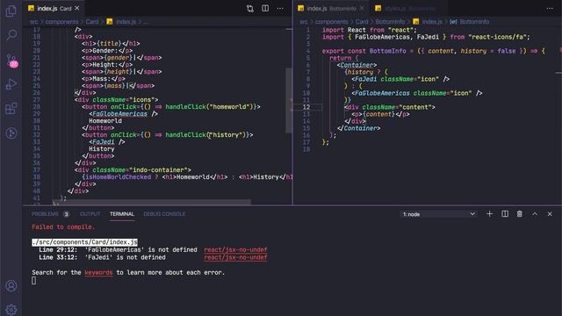Click 'components' breadcrumb in left editor
The width and height of the screenshot is (562, 316).
coord(61,22)
